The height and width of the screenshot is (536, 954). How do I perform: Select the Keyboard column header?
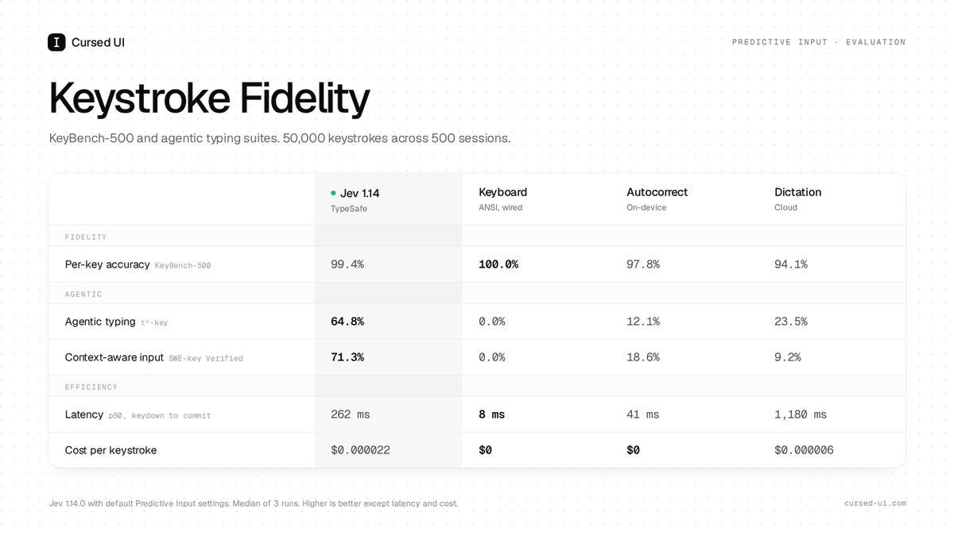502,199
